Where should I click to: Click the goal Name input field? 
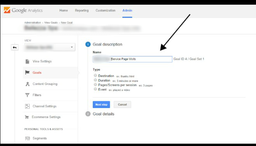pos(132,59)
